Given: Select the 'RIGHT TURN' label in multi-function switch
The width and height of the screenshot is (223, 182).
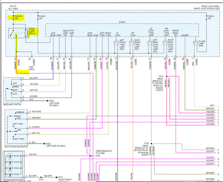Looking at the screenshot, I should coord(18,139).
